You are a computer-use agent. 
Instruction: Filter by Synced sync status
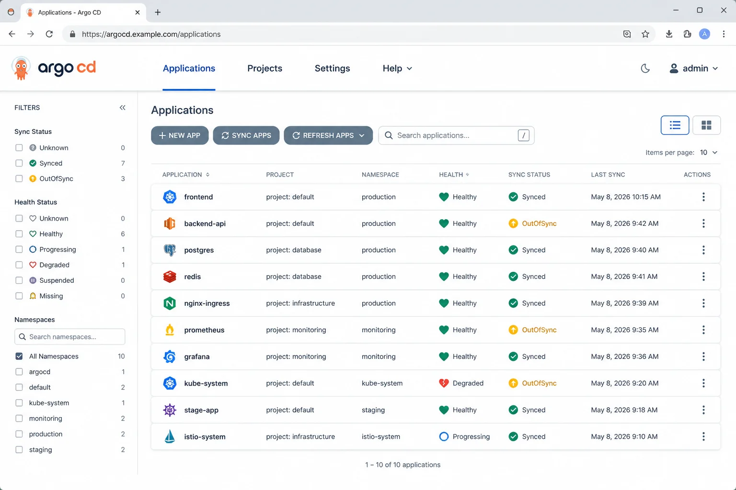click(19, 163)
